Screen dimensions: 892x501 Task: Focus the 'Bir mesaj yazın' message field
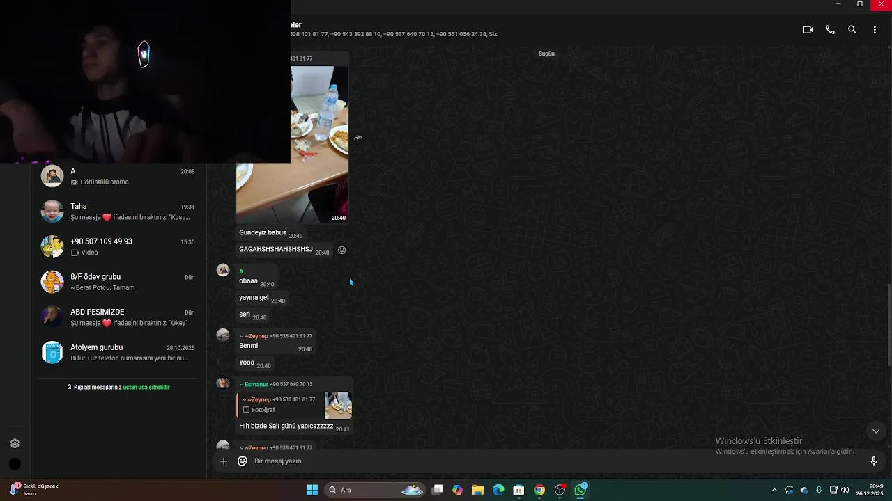tap(557, 461)
